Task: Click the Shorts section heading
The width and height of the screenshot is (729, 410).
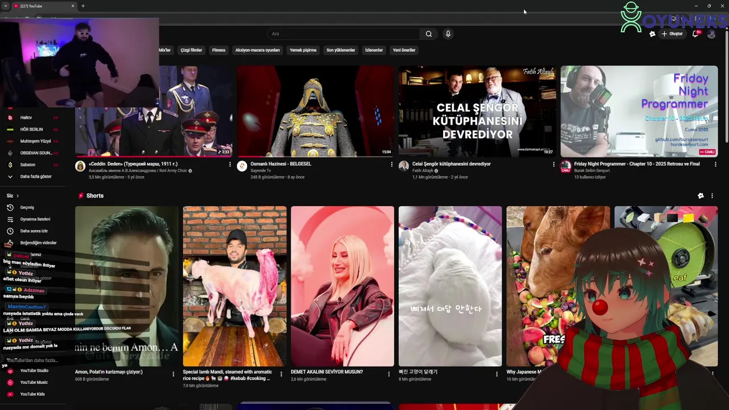Action: tap(95, 196)
